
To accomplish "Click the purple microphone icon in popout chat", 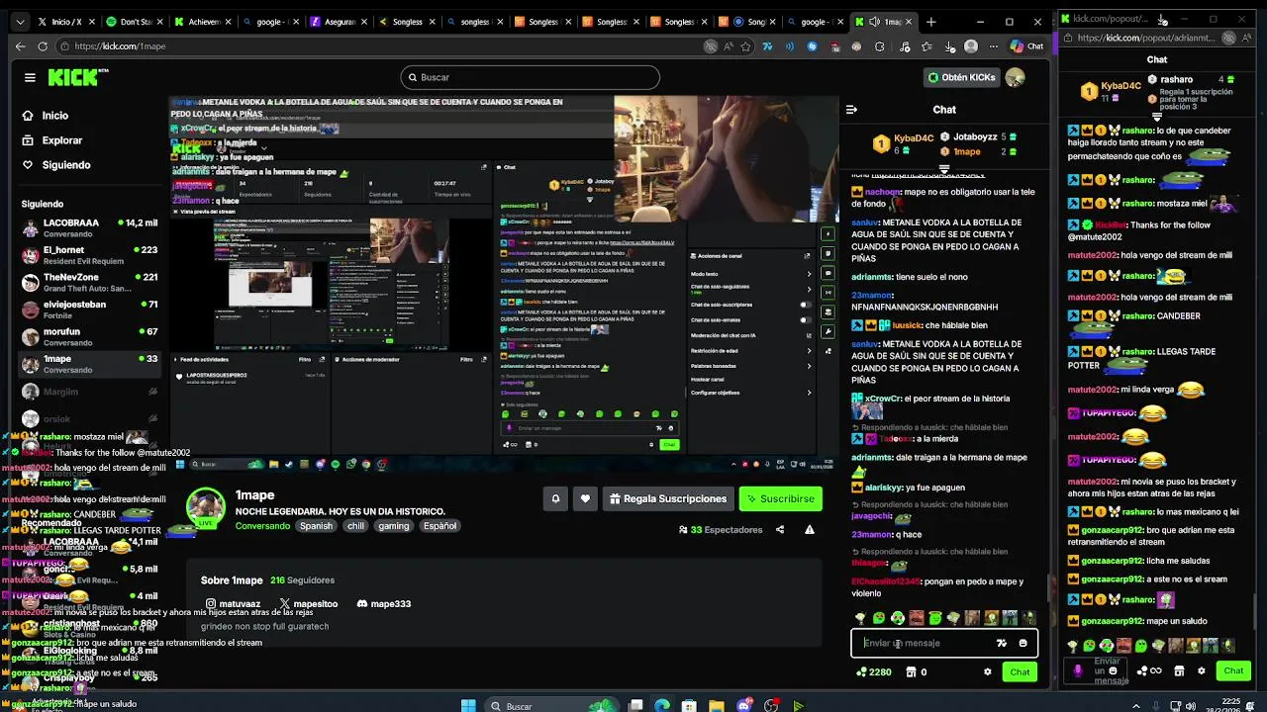I will [x=1078, y=670].
